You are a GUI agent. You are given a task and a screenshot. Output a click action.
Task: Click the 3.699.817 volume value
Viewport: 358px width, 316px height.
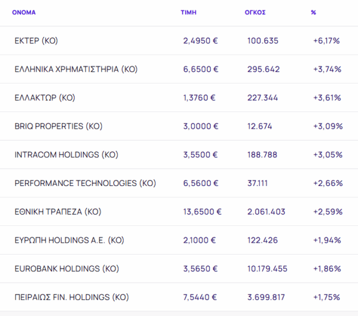point(267,297)
